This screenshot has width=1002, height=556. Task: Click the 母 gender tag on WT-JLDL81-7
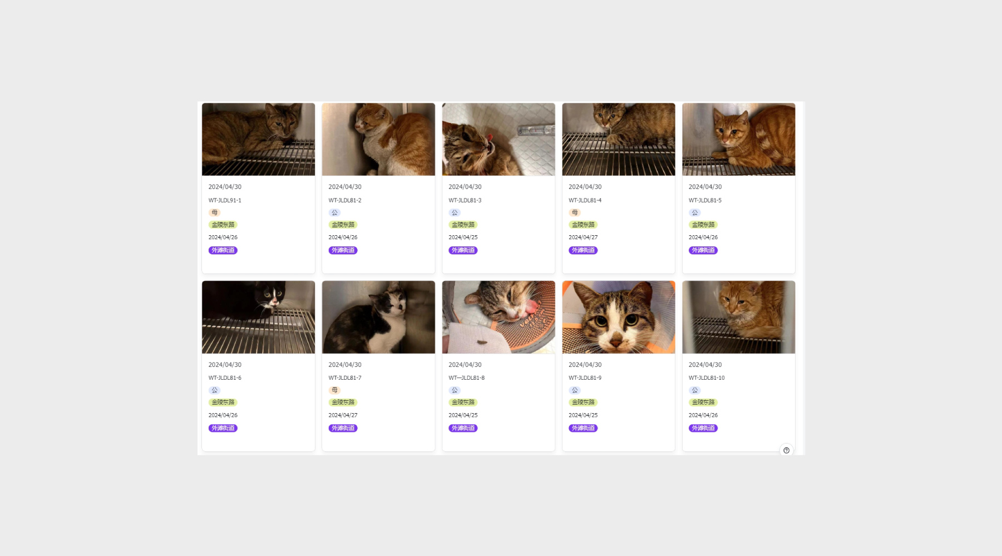tap(334, 390)
